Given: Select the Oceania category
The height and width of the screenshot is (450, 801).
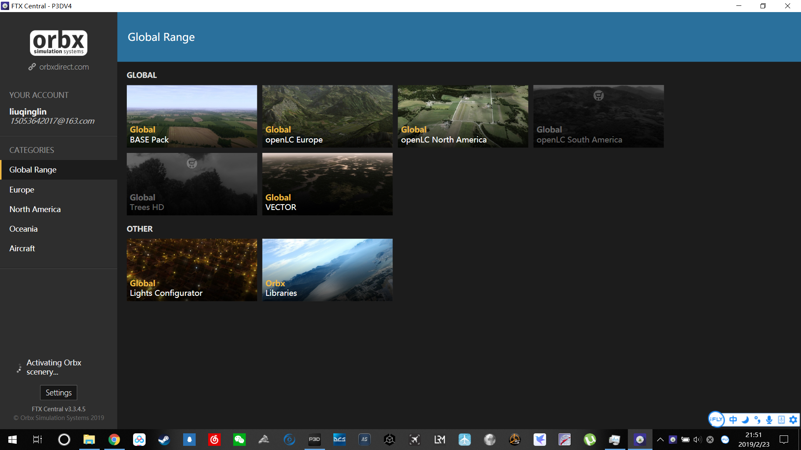Looking at the screenshot, I should [58, 229].
